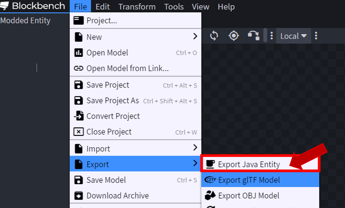
Task: Select Export Java Entity
Action: pos(260,164)
